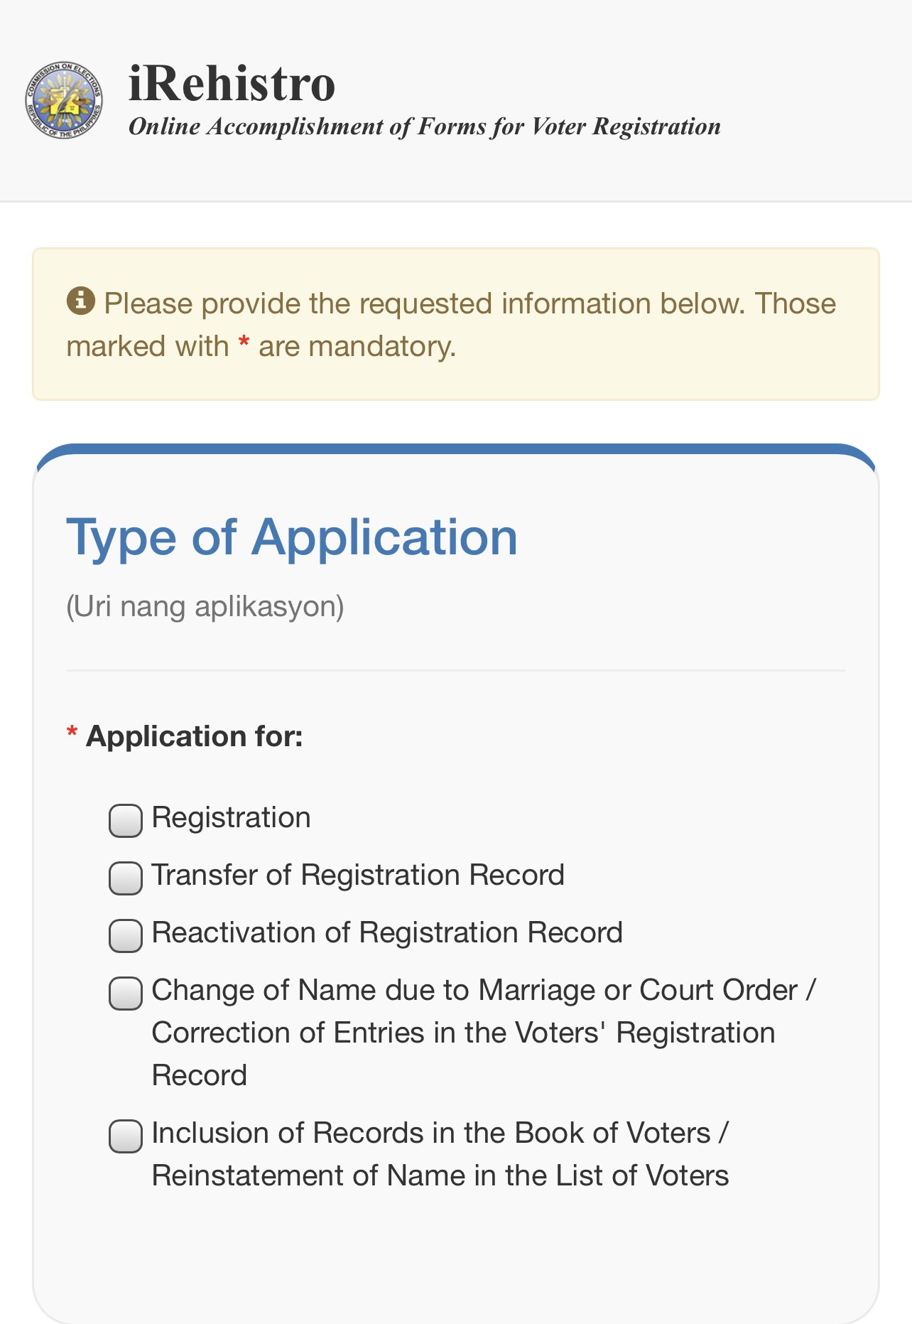The width and height of the screenshot is (912, 1324).
Task: Check the Registration checkbox
Action: coord(126,821)
